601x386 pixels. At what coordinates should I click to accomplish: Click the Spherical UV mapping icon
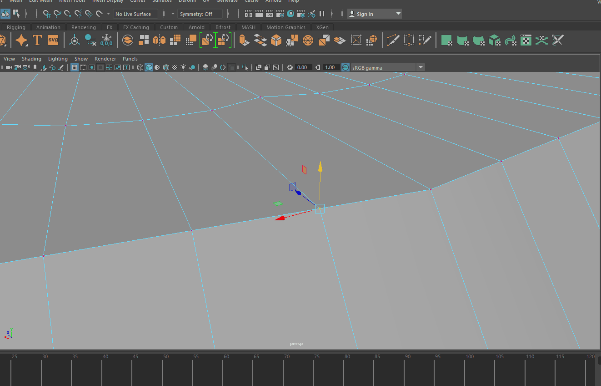click(479, 40)
